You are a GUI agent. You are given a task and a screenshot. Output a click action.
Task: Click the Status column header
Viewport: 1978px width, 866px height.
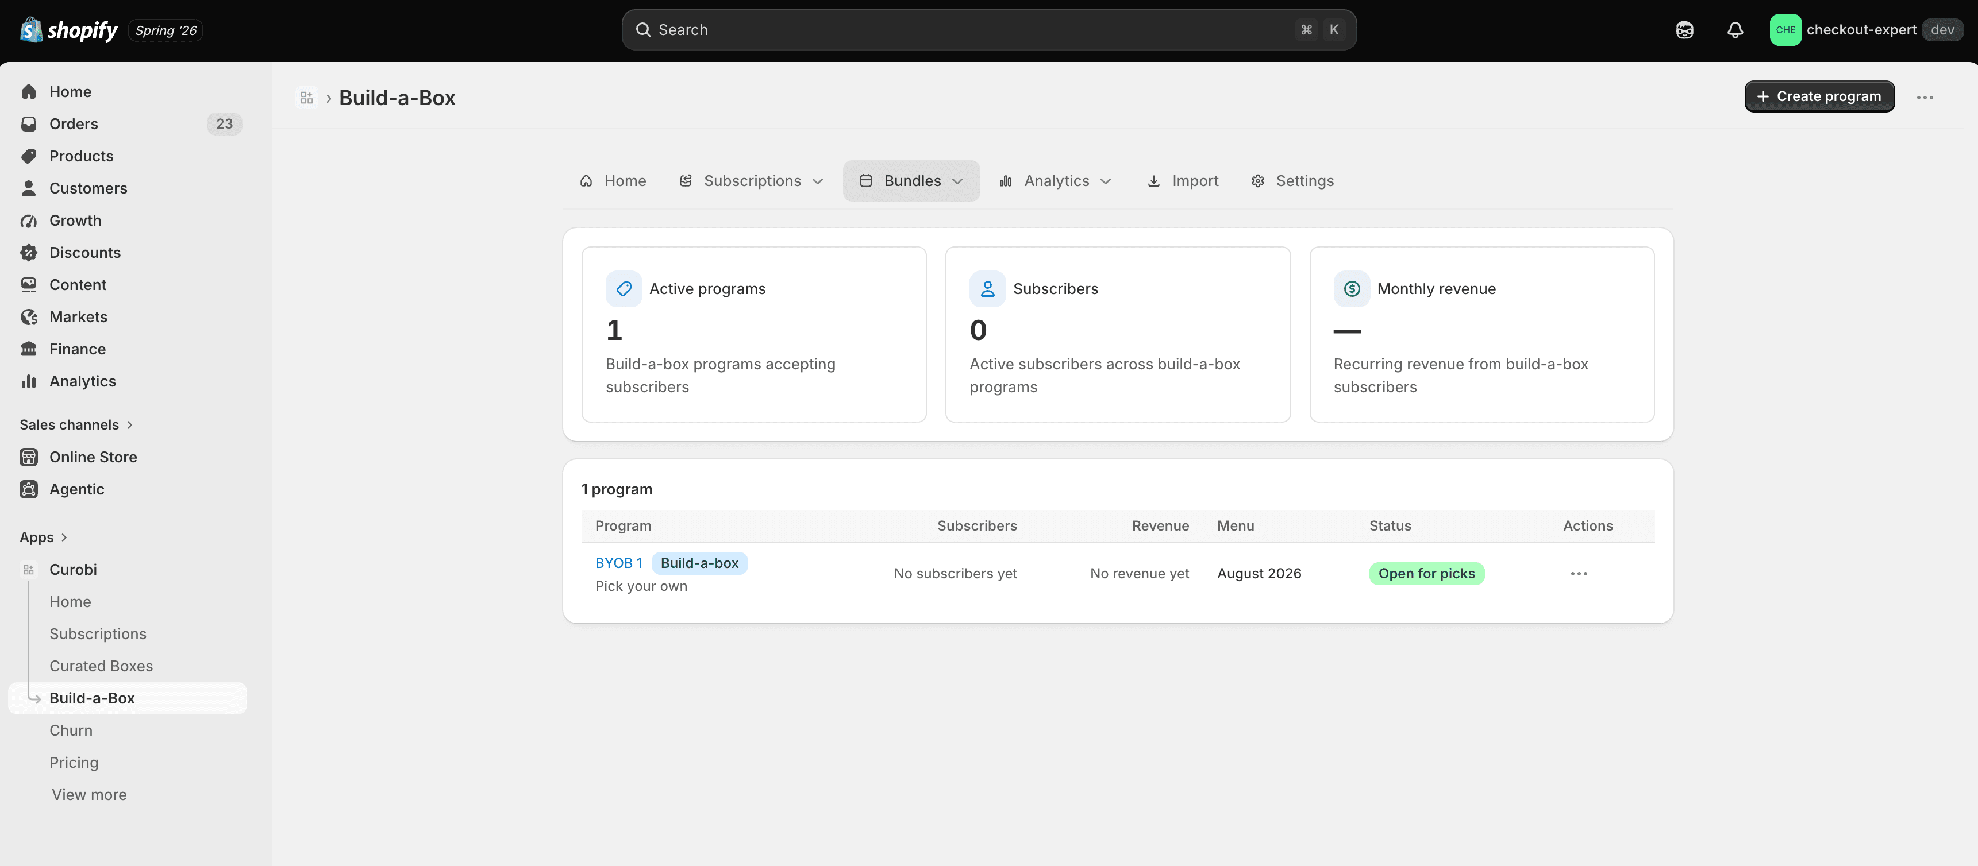coord(1390,526)
